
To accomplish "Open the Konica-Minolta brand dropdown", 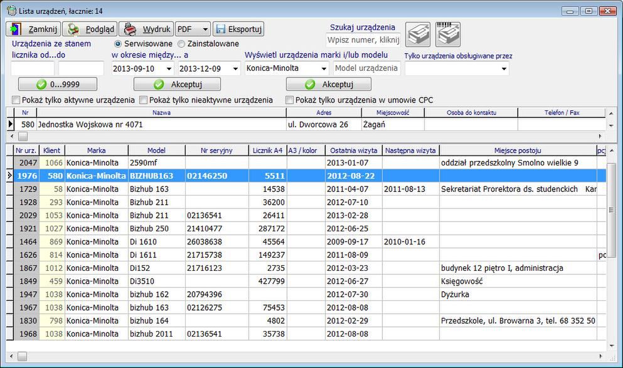I will pyautogui.click(x=324, y=68).
